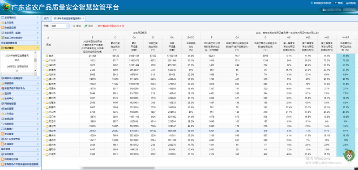Click the 系统管理 computer icon
This screenshot has height=170, width=358.
[3, 154]
